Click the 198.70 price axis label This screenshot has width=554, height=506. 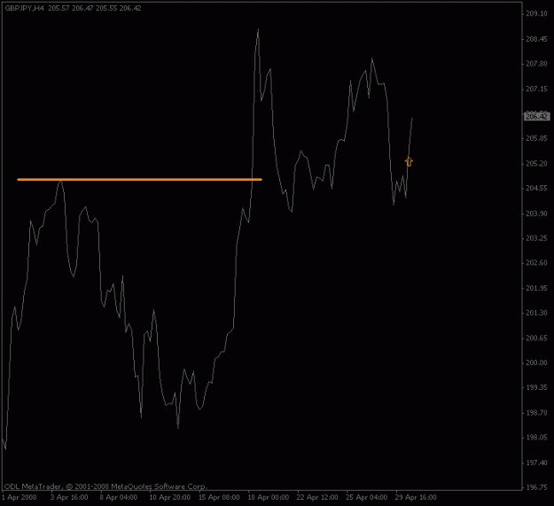tap(536, 413)
